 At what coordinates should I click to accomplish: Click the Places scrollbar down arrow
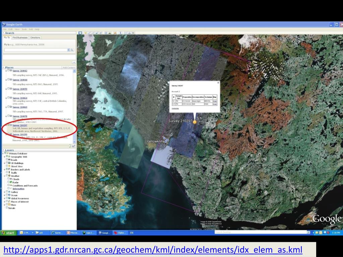74,142
